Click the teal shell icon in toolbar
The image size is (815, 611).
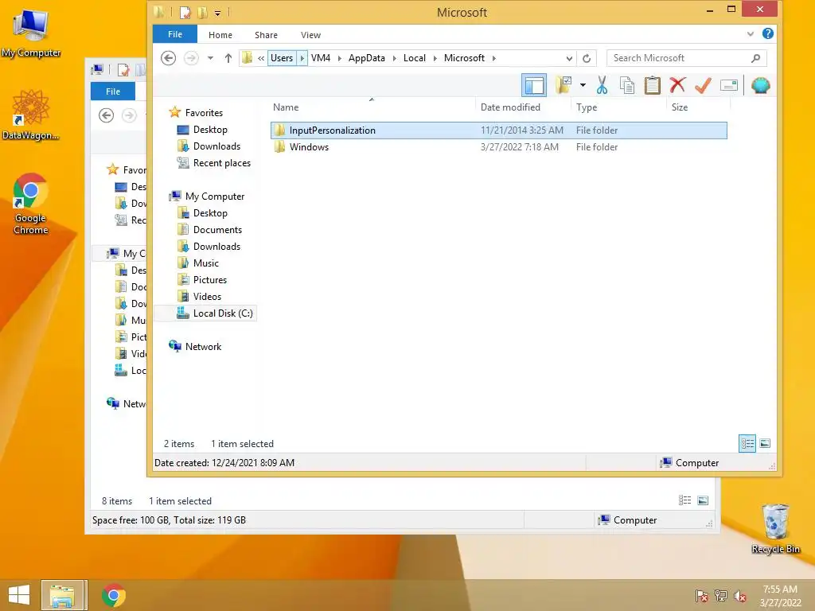click(760, 85)
